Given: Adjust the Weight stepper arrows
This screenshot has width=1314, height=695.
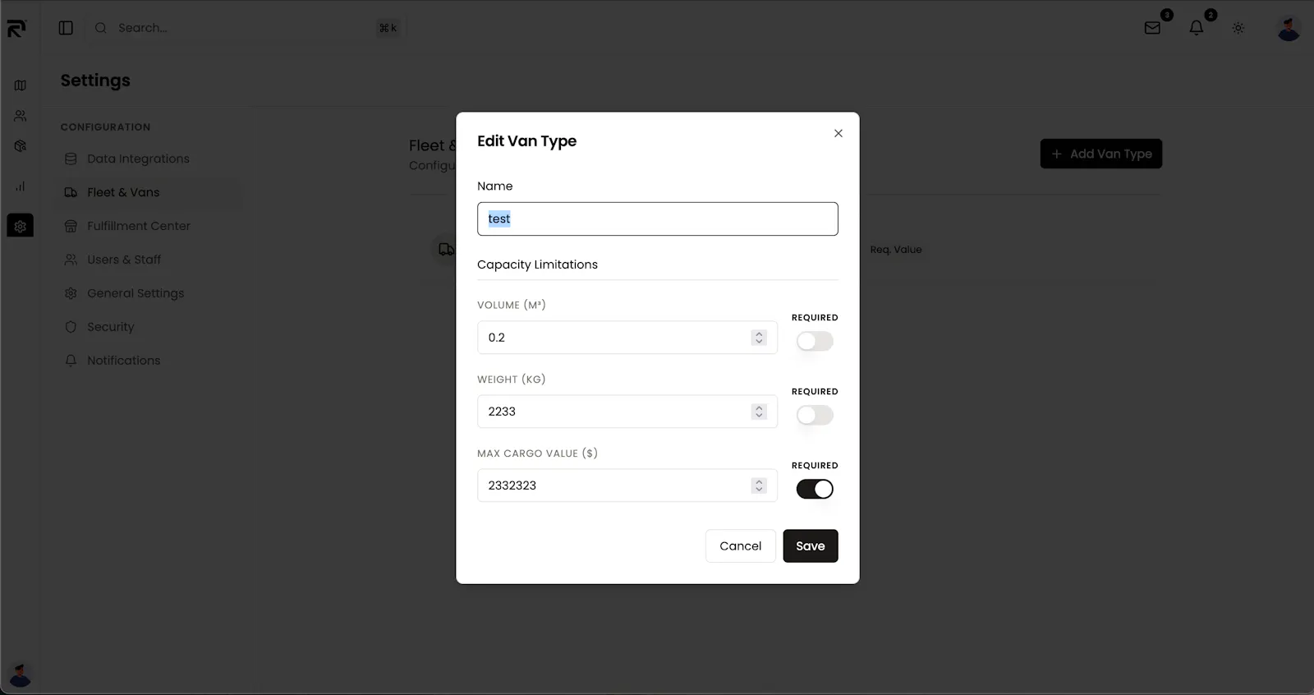Looking at the screenshot, I should pos(759,412).
